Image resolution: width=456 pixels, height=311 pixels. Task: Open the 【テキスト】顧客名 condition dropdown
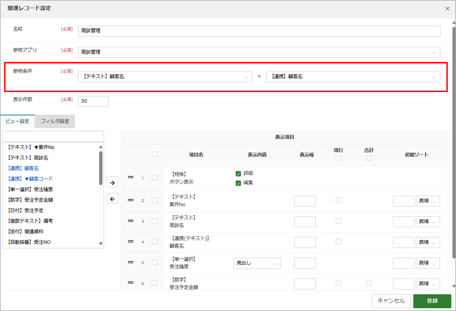165,77
